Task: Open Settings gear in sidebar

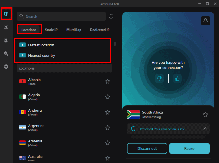Action: coord(6,67)
